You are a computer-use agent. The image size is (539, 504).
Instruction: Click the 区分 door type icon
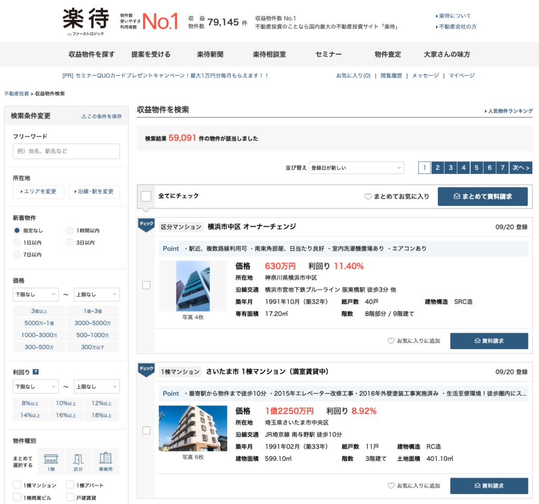click(78, 461)
